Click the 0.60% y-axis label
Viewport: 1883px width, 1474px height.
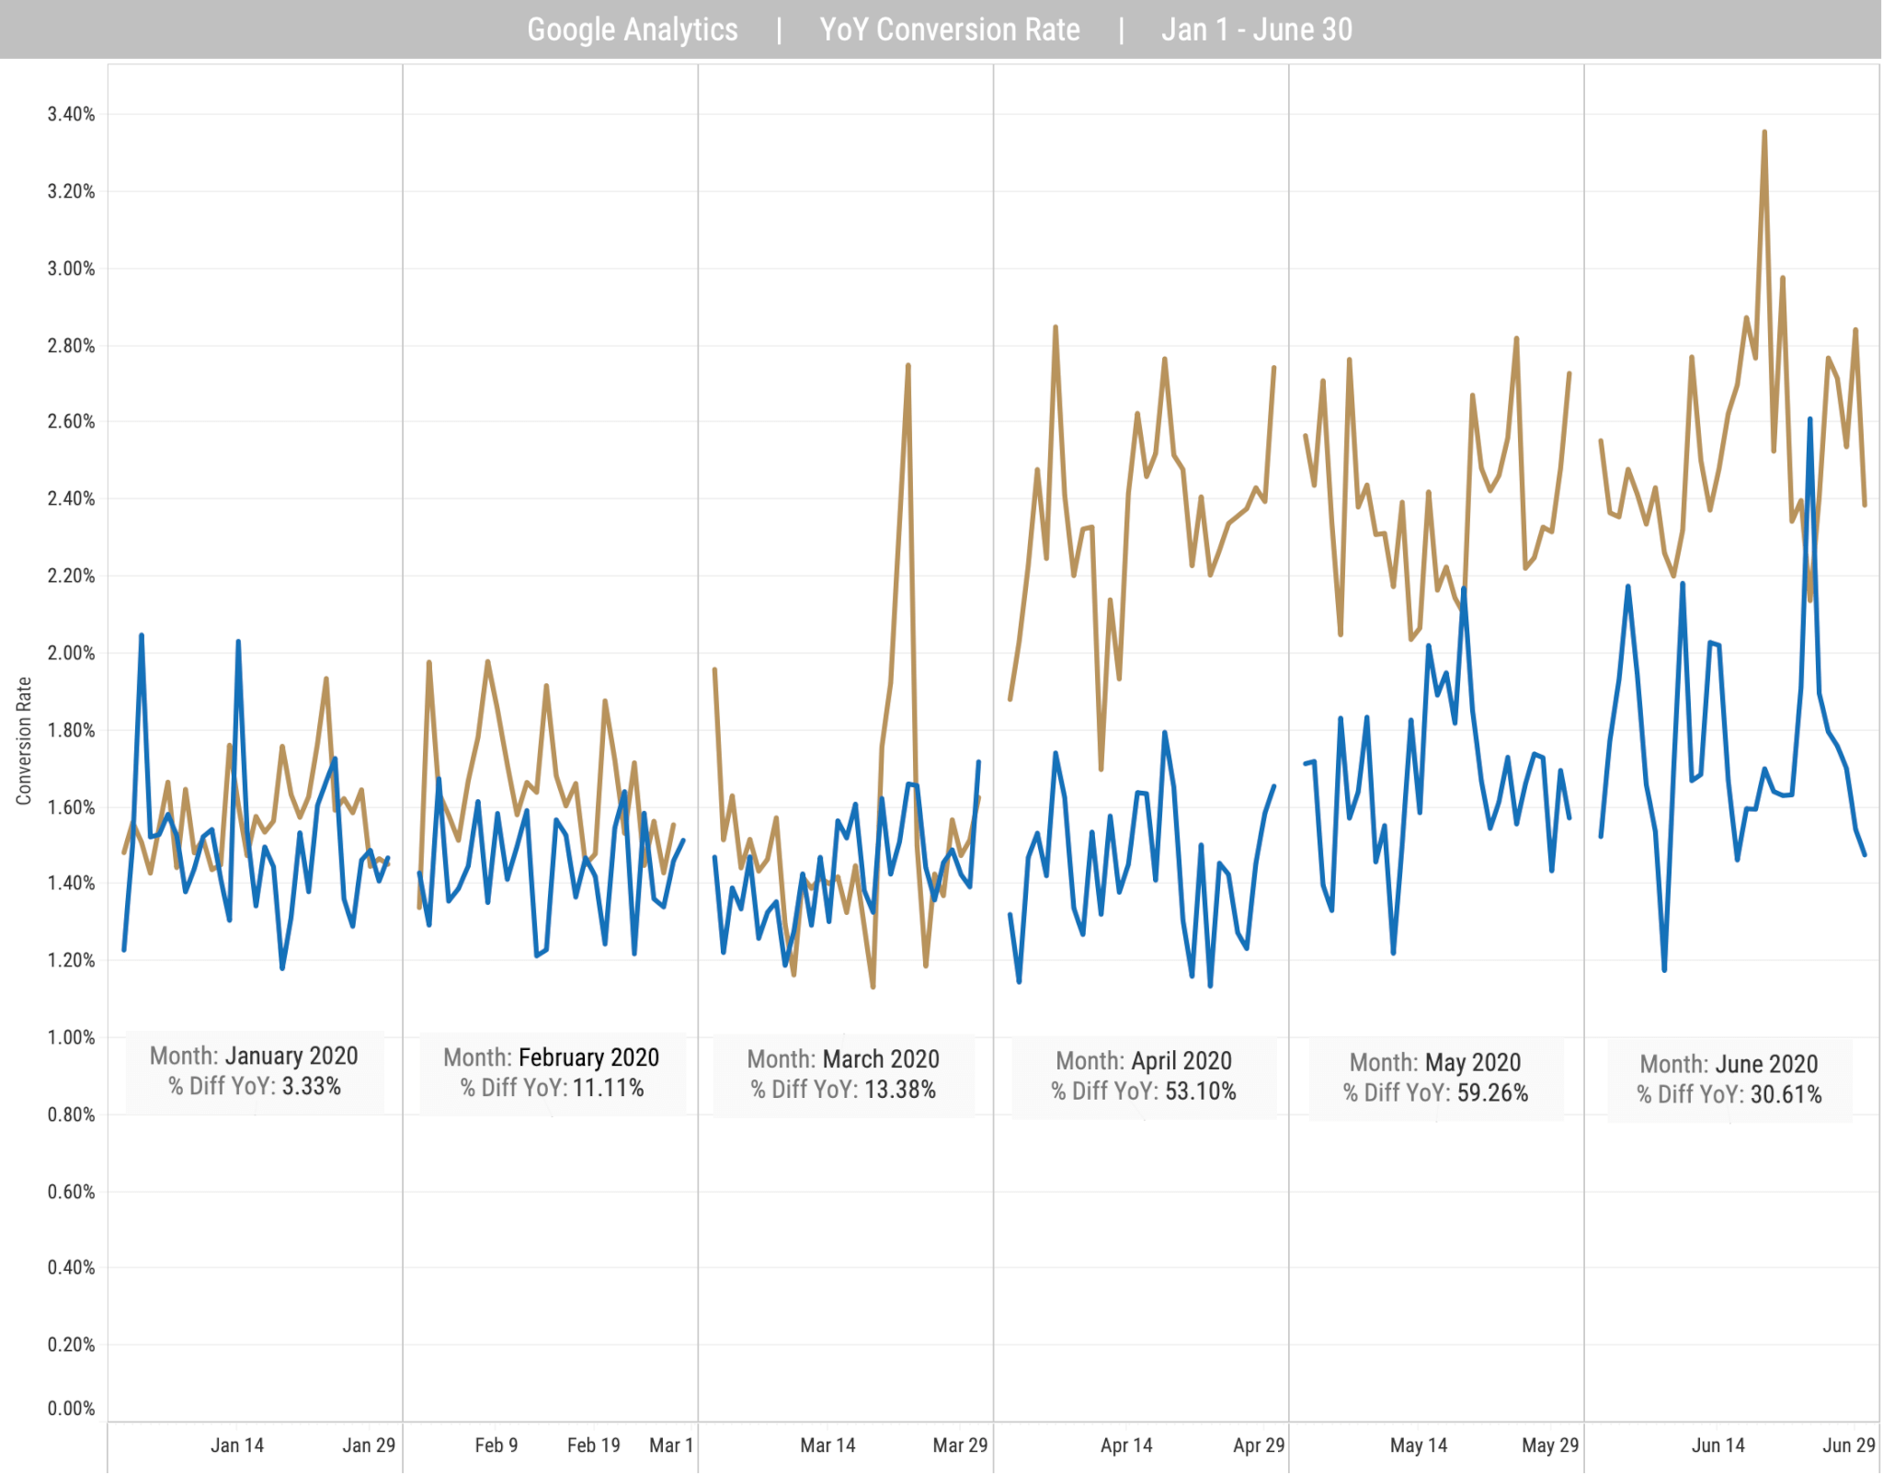71,1192
